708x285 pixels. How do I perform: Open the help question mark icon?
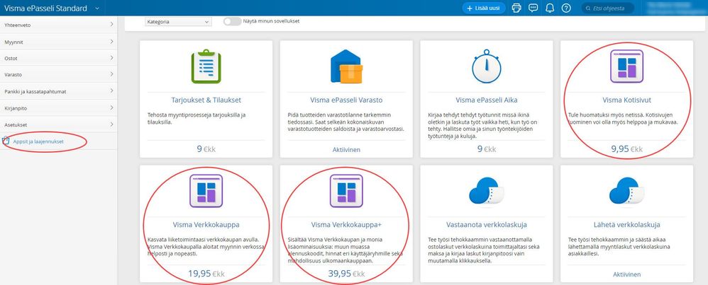(x=566, y=8)
